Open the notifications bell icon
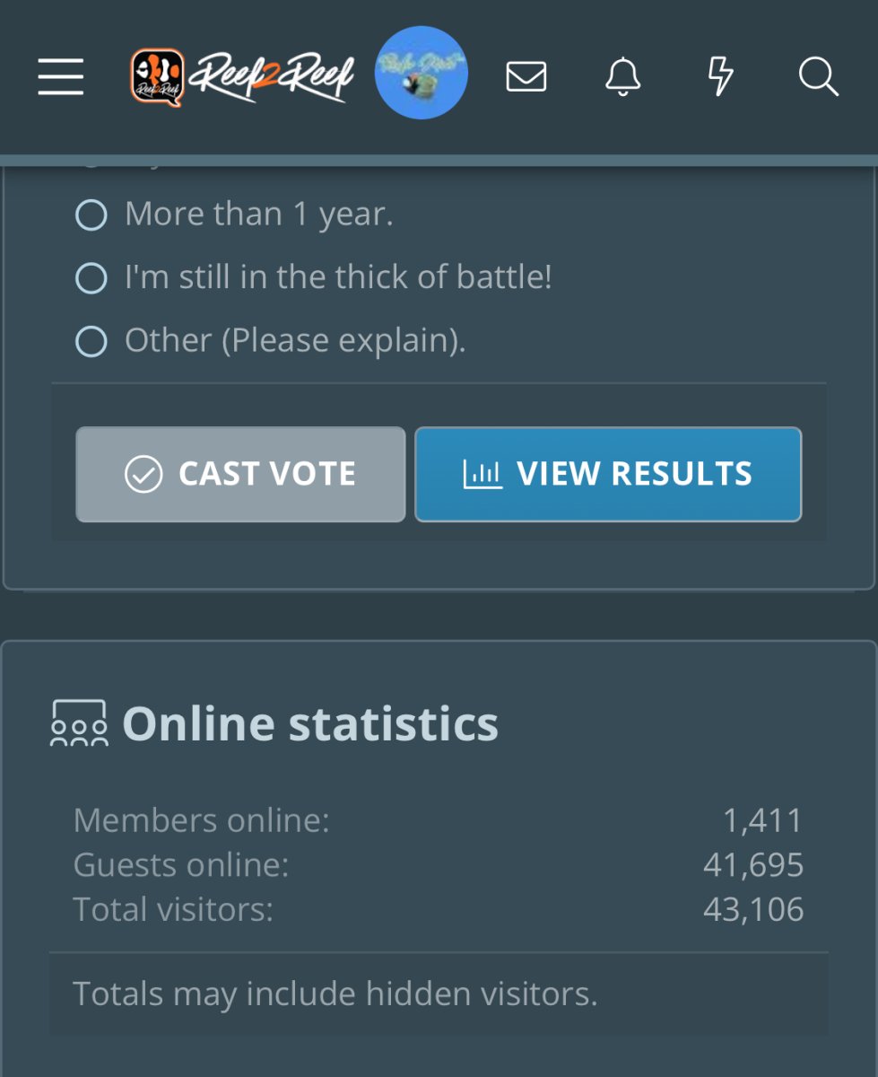The image size is (878, 1077). [x=623, y=76]
